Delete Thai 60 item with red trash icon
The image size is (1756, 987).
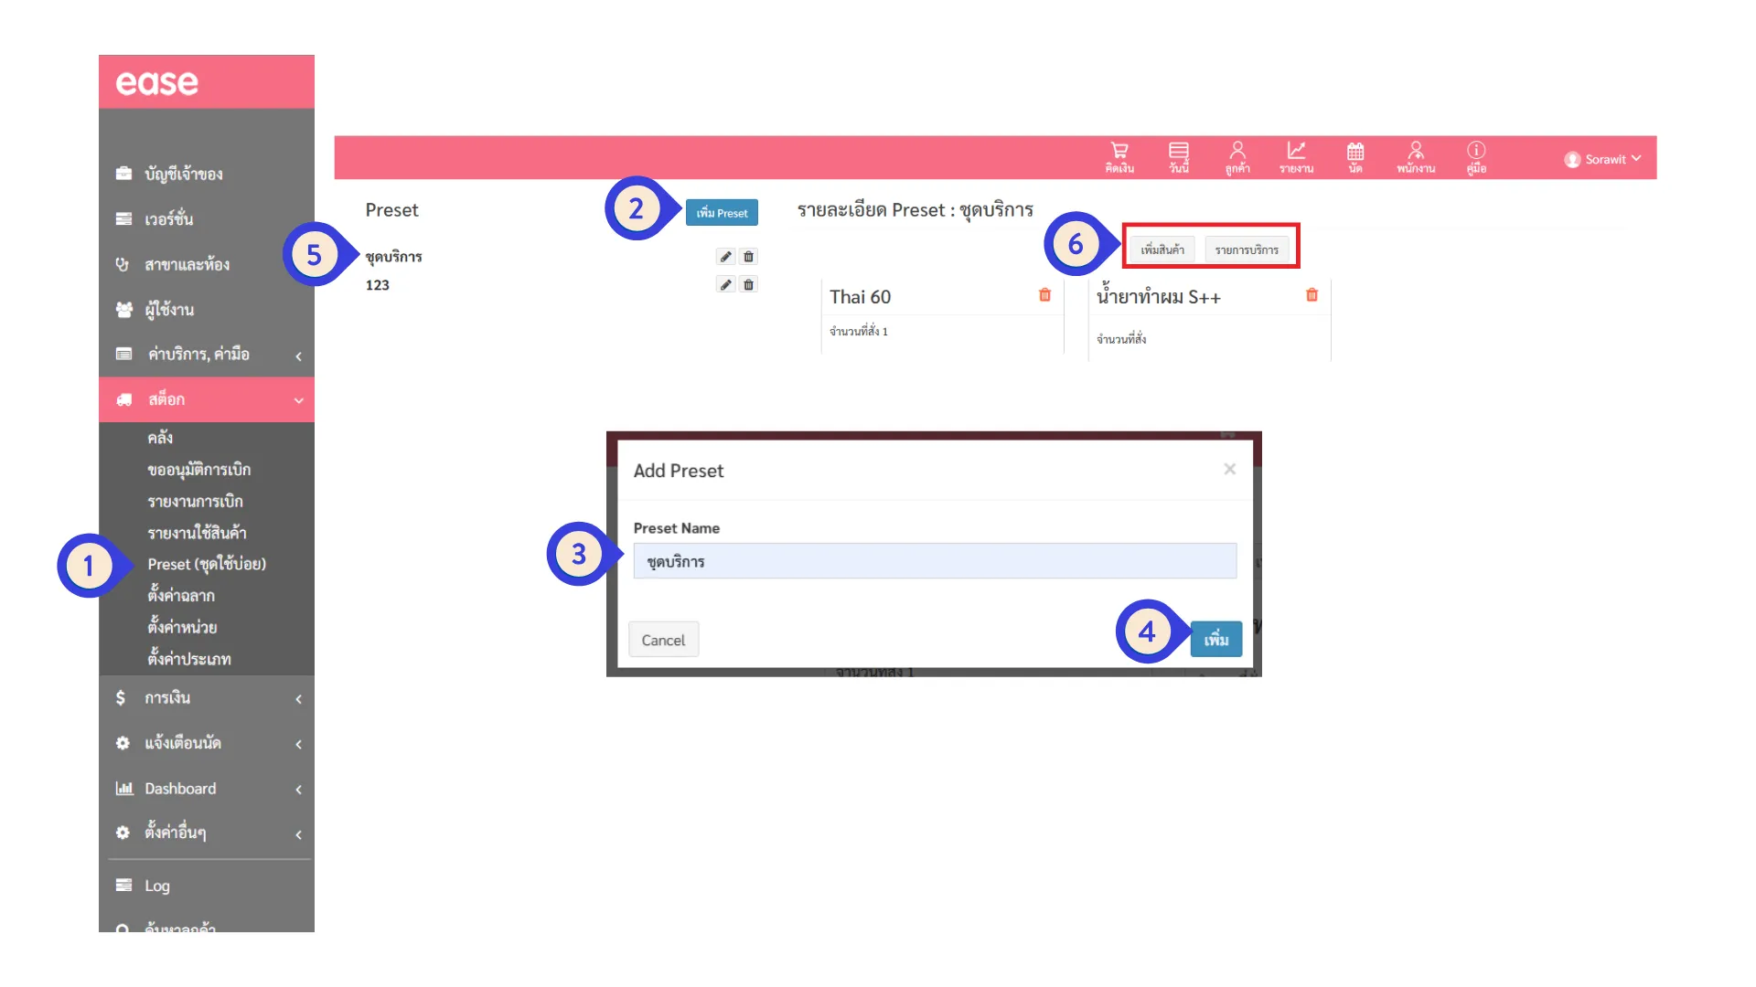[x=1044, y=295]
